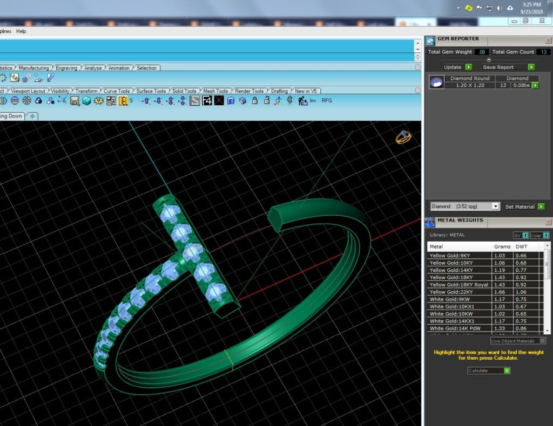Click the Grams column header

coord(502,246)
